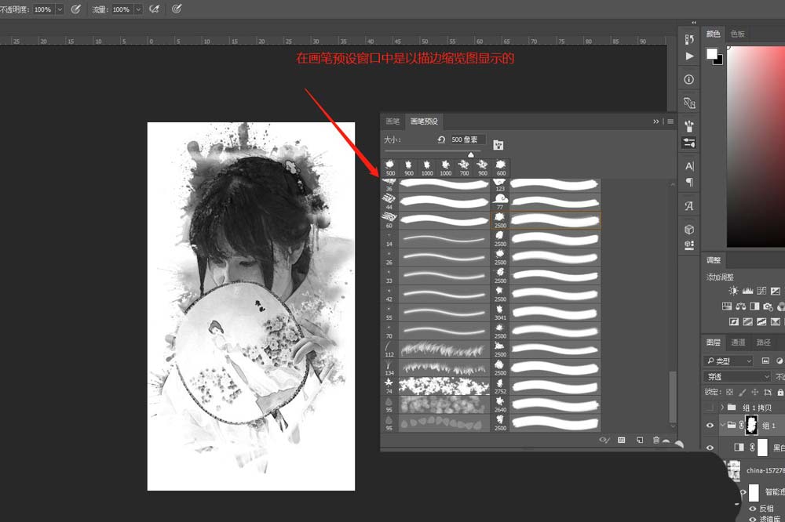Toggle lock all padlock icon

780,392
